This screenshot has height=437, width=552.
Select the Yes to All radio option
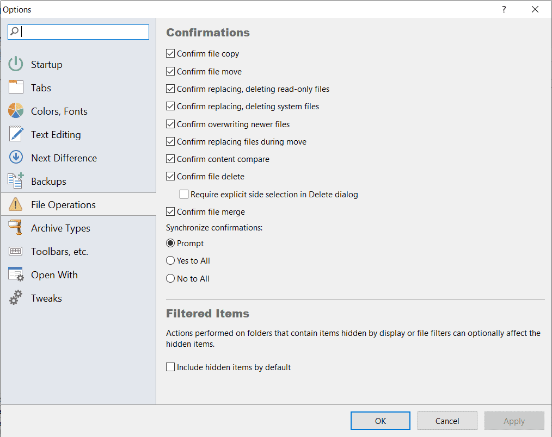(170, 261)
